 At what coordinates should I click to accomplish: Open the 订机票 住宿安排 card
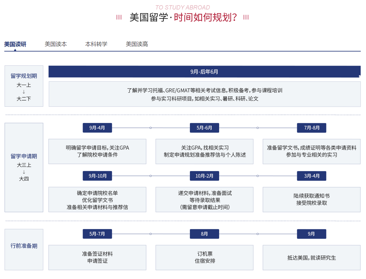204,258
